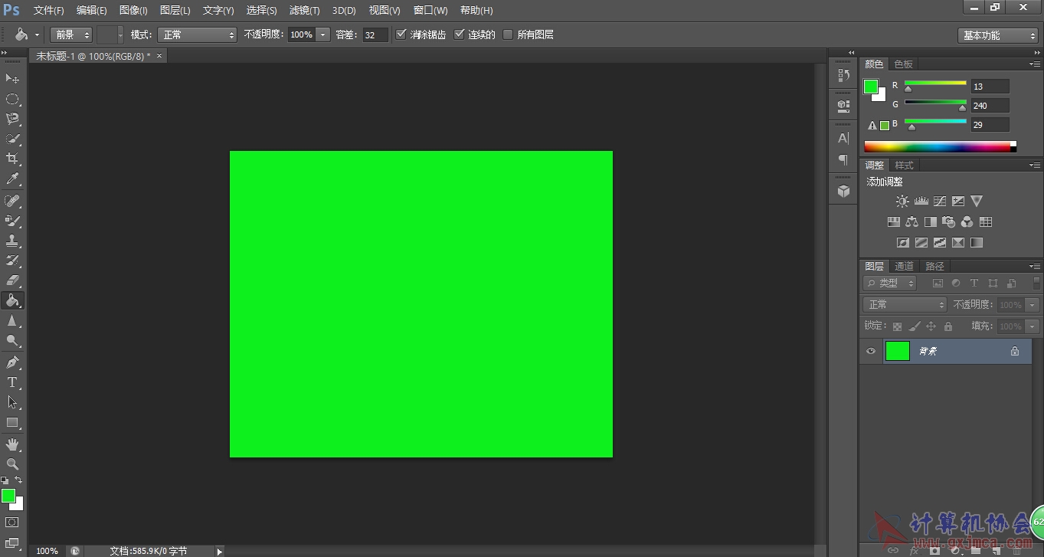Click the R value input field

click(990, 87)
